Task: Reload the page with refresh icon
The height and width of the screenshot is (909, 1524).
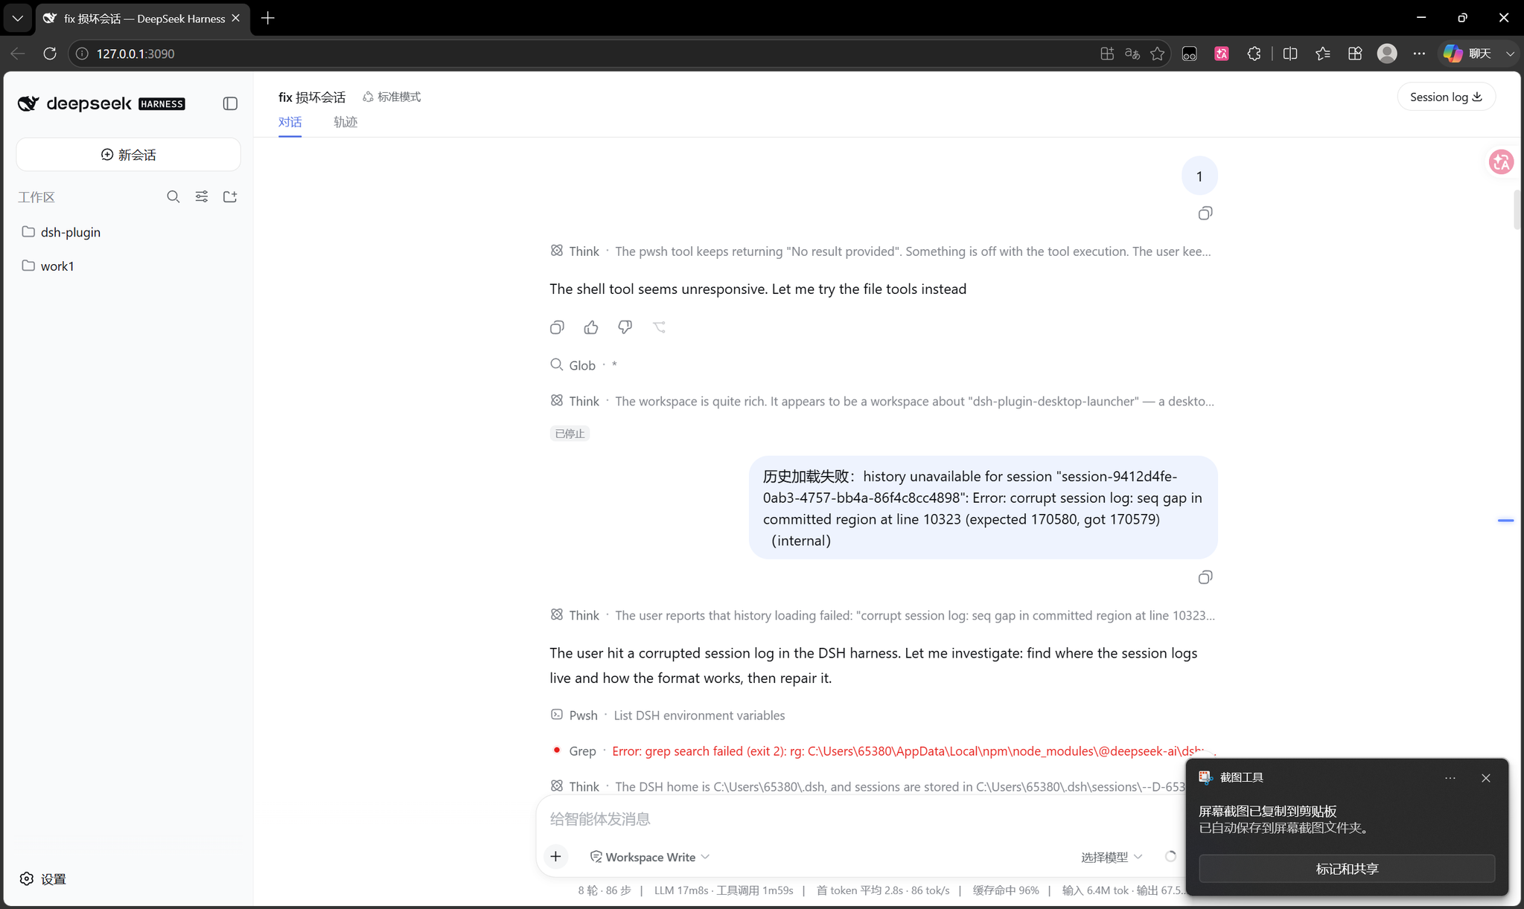Action: click(50, 54)
